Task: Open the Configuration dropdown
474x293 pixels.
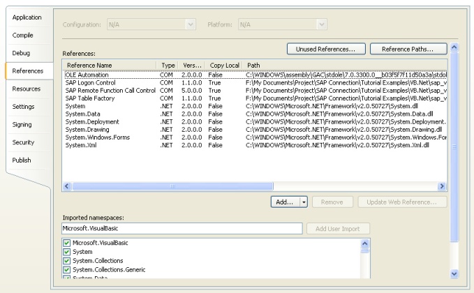Action: click(151, 24)
